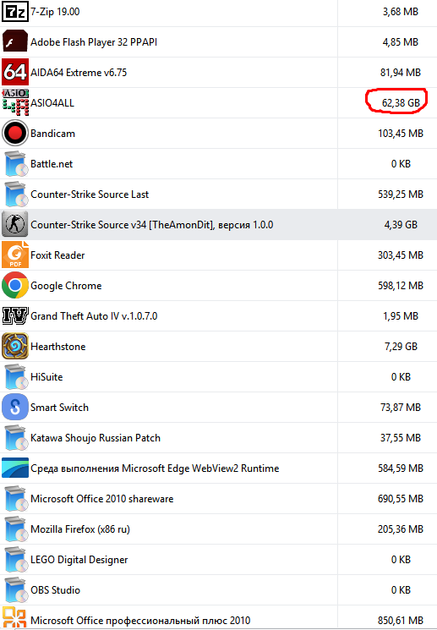This screenshot has width=437, height=630.
Task: Select the Hearthstone swirl icon
Action: (x=15, y=347)
